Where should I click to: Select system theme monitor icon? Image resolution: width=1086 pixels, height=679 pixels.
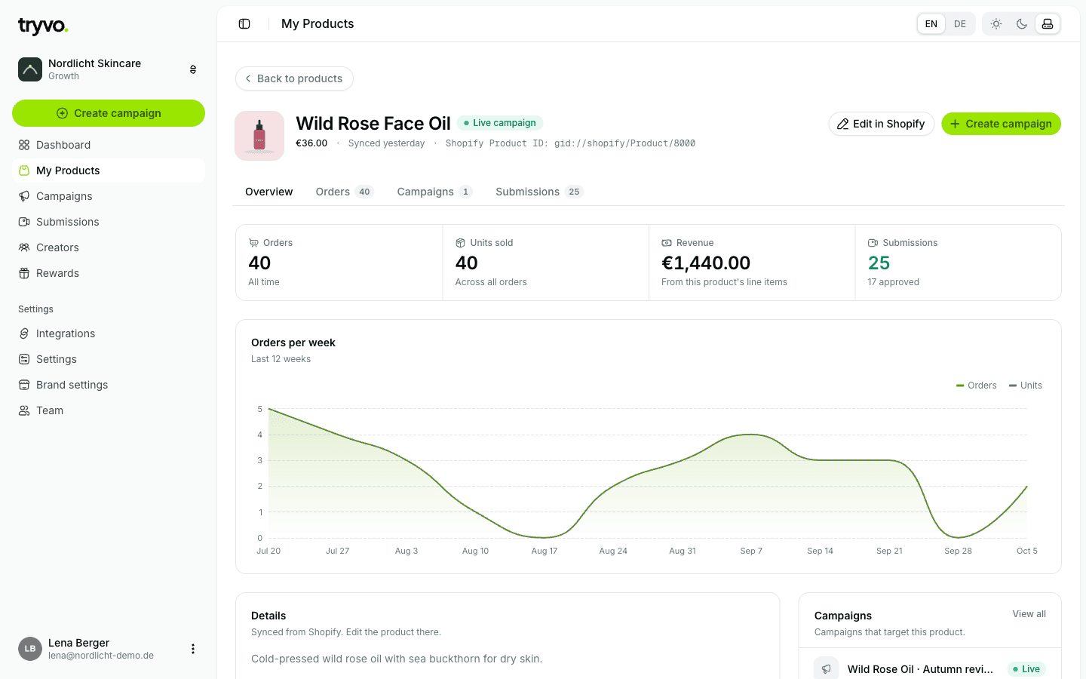1048,24
